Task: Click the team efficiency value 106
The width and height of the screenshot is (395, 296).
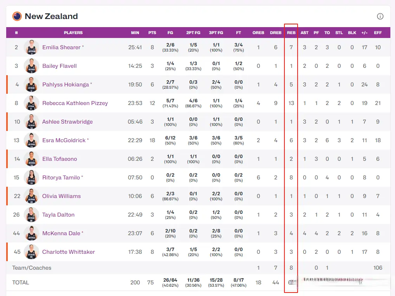Action: click(378, 268)
